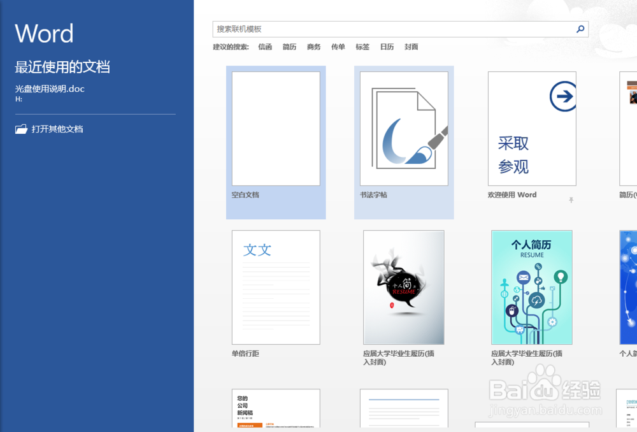Search suggested term 日历
Screen dimensions: 637x432
click(x=387, y=47)
